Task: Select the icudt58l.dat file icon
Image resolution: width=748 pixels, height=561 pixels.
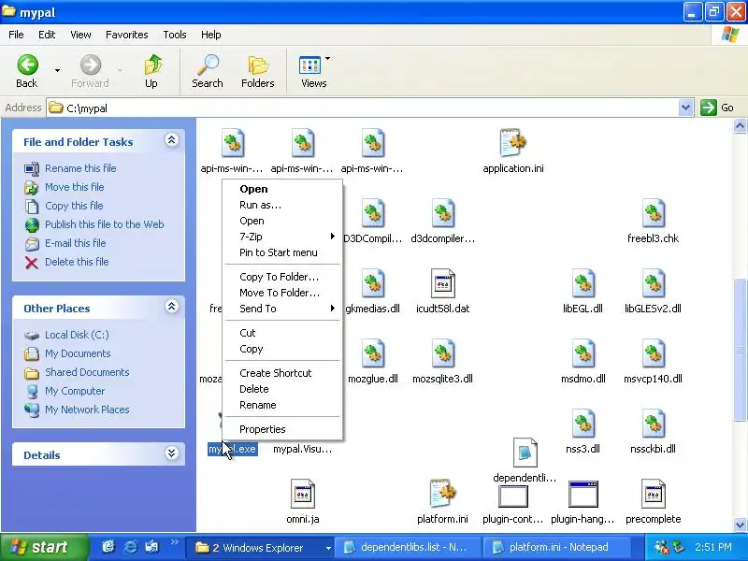Action: point(442,283)
